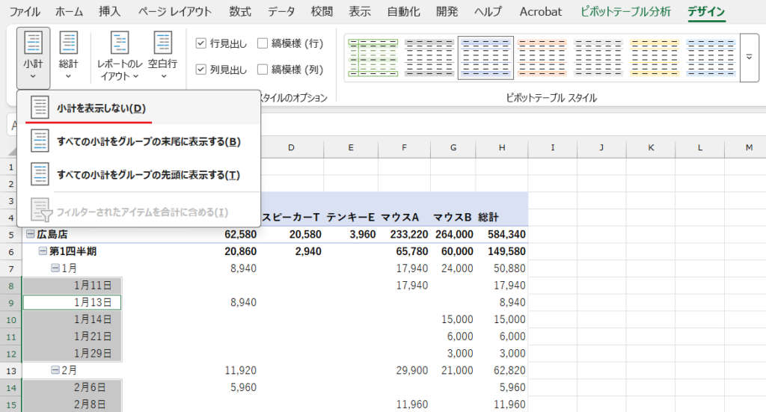Image resolution: width=766 pixels, height=412 pixels.
Task: Click the スピーカーT column heading cell
Action: (292, 218)
